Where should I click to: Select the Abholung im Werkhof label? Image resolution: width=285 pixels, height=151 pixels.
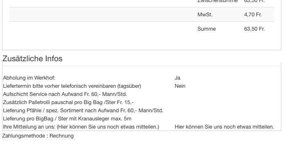(29, 78)
